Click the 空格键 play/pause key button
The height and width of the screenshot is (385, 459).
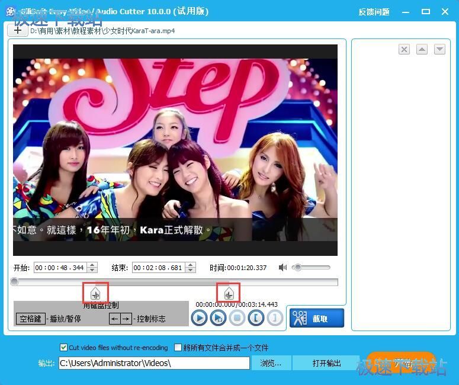click(x=30, y=318)
